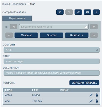The width and height of the screenshot is (103, 108).
Task: Click the print icon button
Action: [x=88, y=12]
